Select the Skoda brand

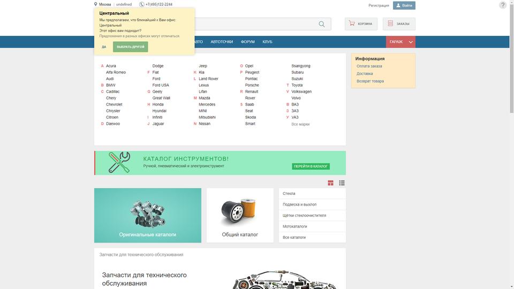click(x=251, y=117)
